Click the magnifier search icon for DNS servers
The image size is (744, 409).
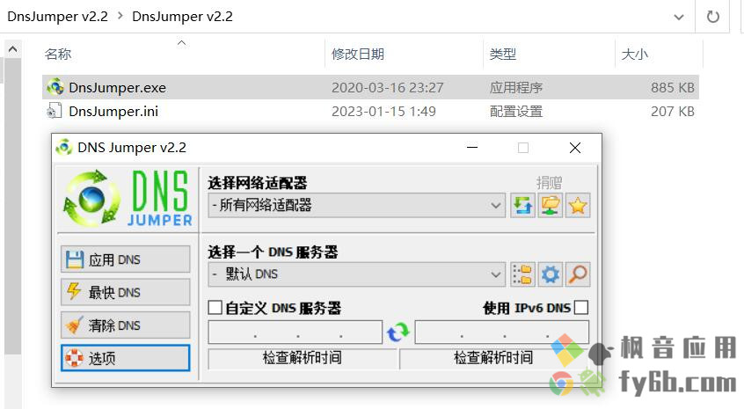click(578, 274)
